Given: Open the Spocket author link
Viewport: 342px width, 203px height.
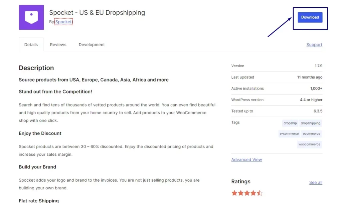Looking at the screenshot, I should point(63,22).
